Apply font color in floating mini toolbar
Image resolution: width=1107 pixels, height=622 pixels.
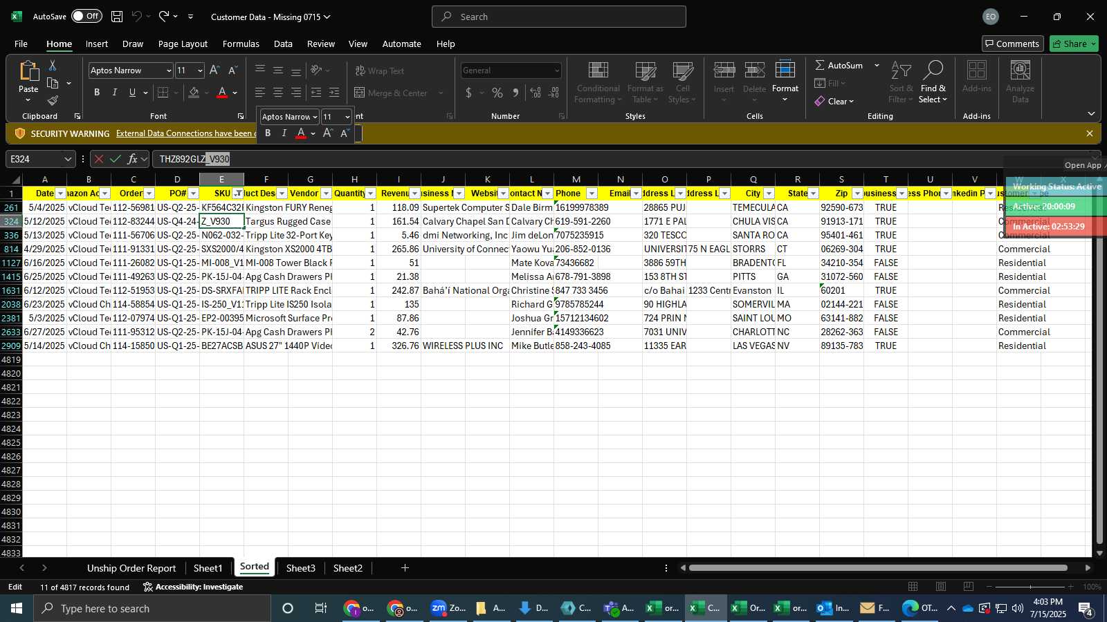(x=301, y=133)
